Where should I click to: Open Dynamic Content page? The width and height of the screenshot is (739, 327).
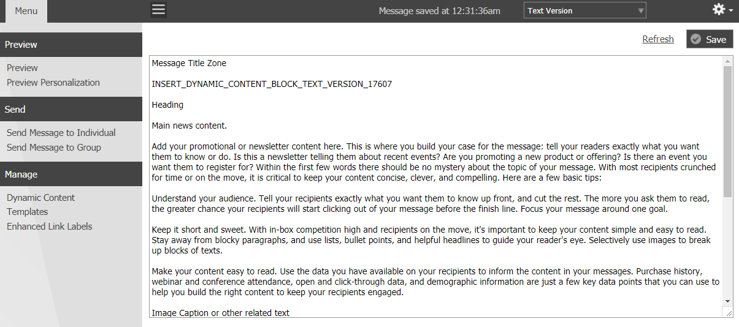[41, 198]
